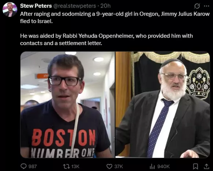View analytics via bar chart icon

point(152,166)
